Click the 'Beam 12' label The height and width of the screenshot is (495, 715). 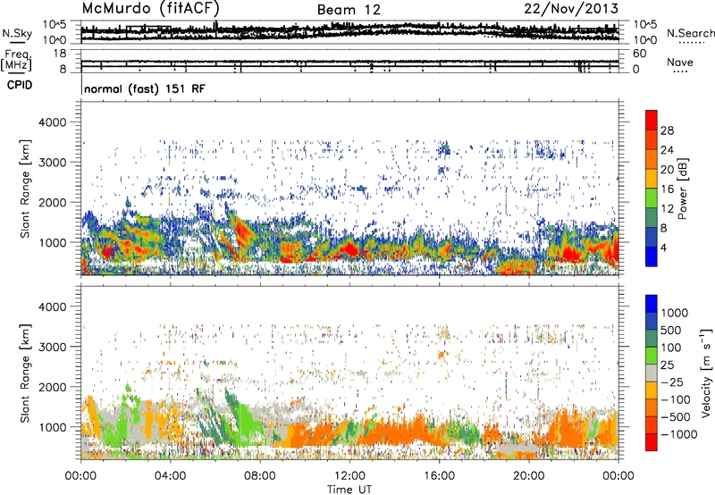[349, 10]
